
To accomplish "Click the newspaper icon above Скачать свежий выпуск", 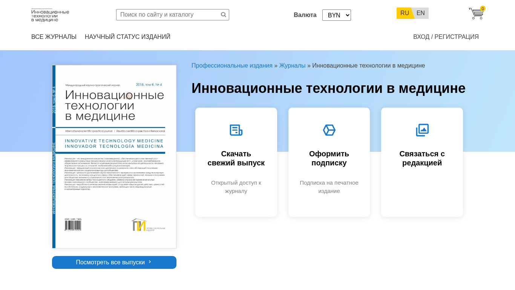I will click(236, 130).
